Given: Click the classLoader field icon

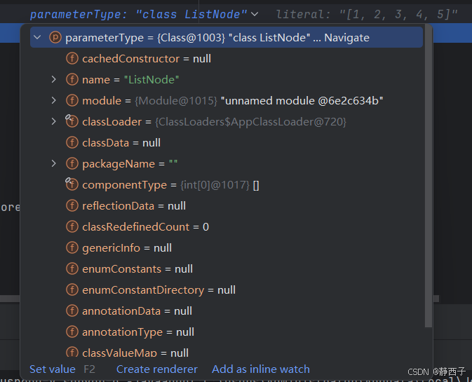Looking at the screenshot, I should 72,121.
